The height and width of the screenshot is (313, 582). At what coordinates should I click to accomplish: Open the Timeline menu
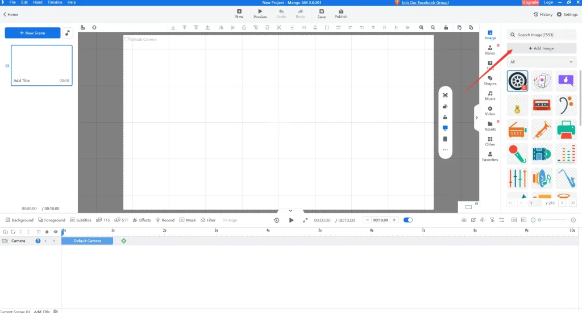(55, 2)
